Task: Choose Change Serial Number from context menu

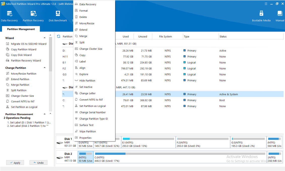Action: pyautogui.click(x=94, y=112)
